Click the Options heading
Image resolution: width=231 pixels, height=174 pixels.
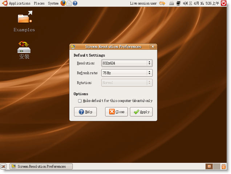click(x=81, y=94)
